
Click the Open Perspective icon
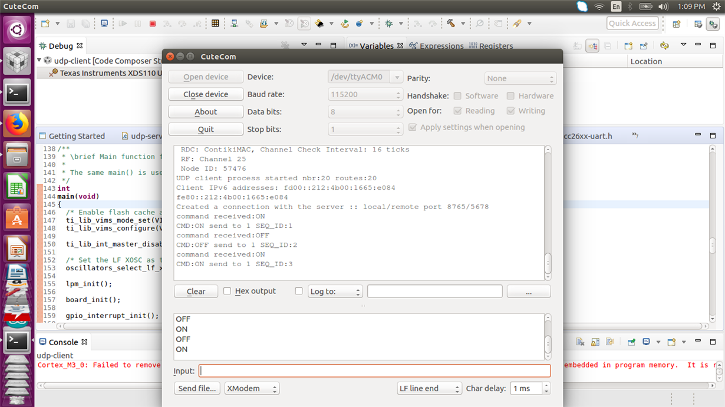tap(677, 24)
